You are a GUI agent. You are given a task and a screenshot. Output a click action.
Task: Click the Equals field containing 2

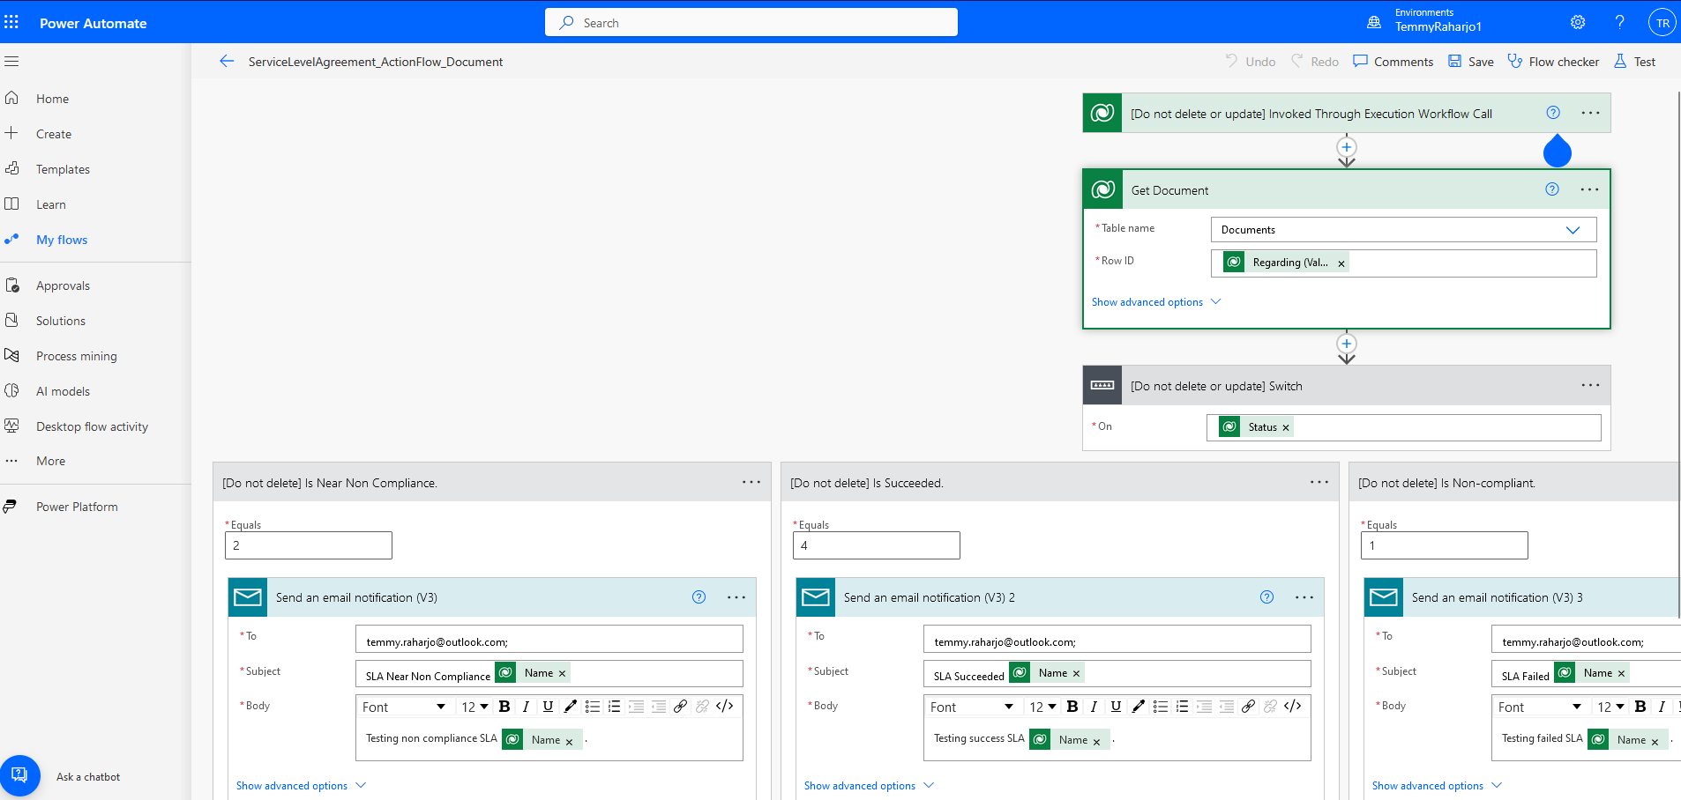(x=309, y=545)
